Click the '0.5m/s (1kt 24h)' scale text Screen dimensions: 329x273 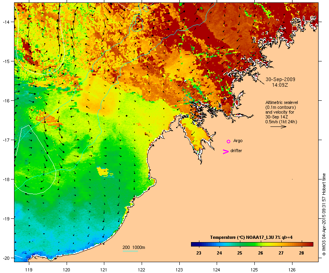pyautogui.click(x=281, y=122)
